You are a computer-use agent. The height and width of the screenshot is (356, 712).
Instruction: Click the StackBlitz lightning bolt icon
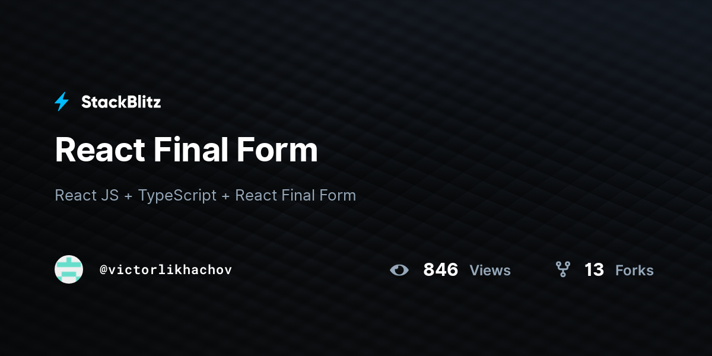pos(62,102)
